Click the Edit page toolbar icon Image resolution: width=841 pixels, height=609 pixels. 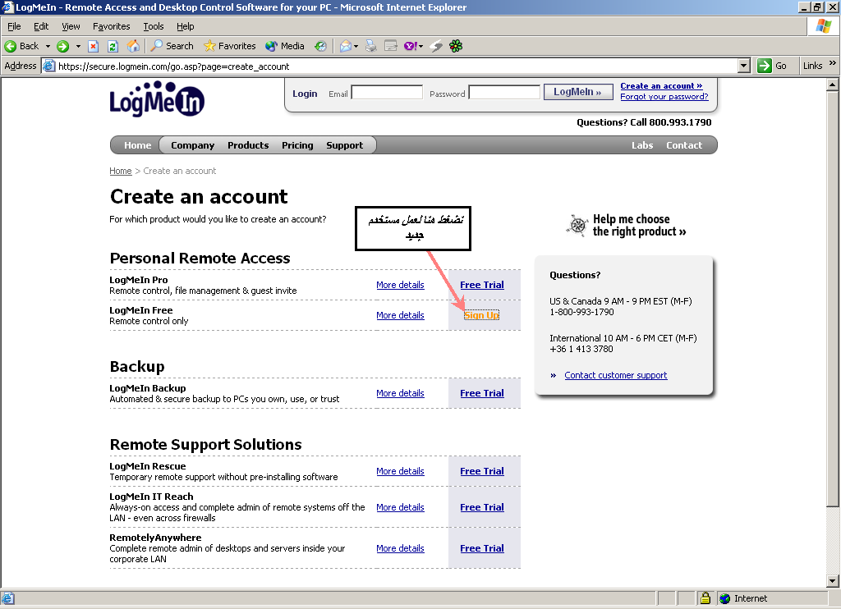tap(391, 46)
